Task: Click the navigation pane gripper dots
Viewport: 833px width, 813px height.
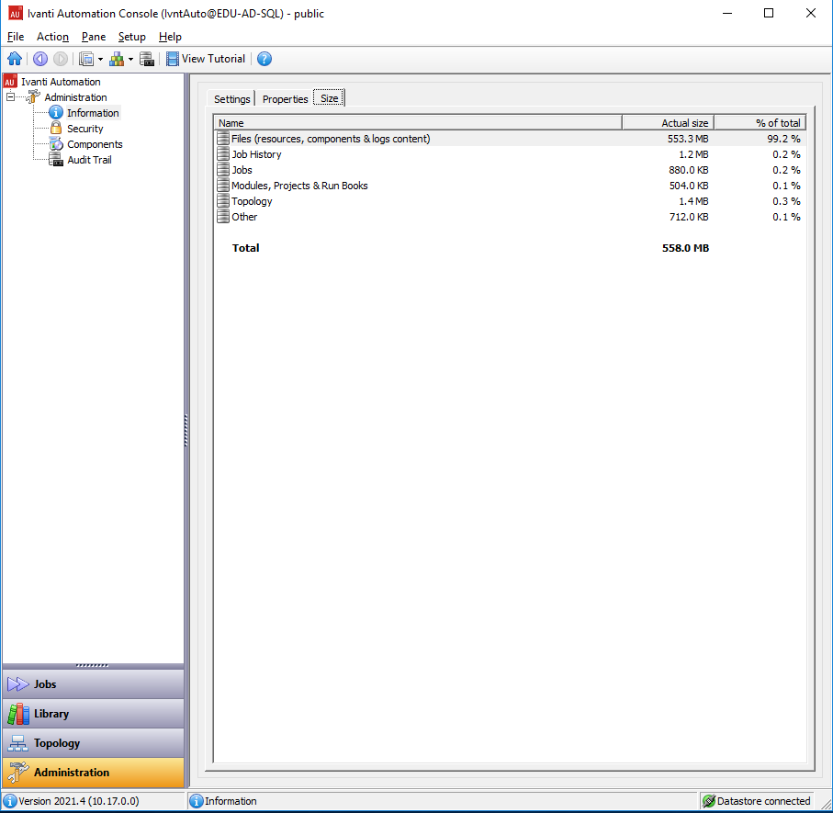Action: [92, 665]
